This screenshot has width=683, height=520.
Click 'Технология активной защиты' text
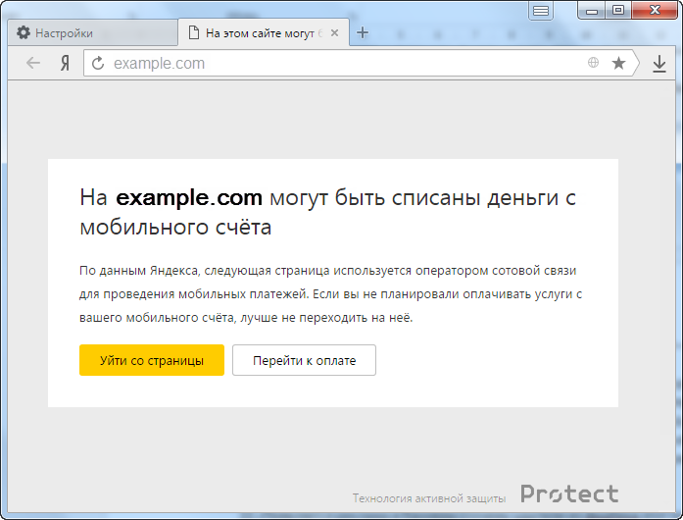pyautogui.click(x=429, y=498)
